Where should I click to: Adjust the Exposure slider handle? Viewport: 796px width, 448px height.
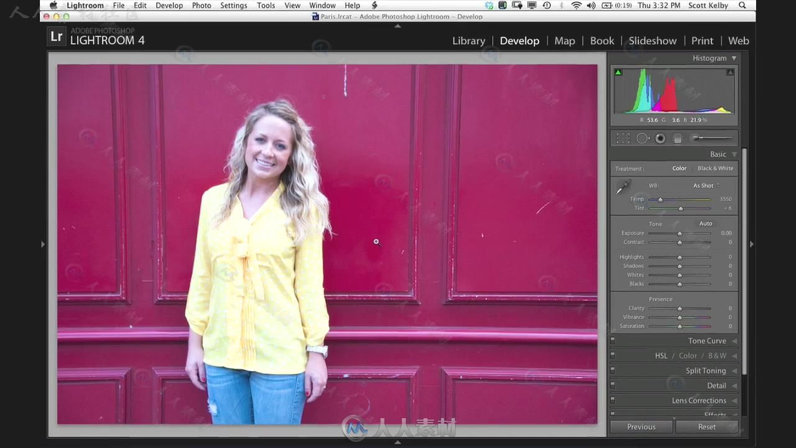(x=680, y=233)
